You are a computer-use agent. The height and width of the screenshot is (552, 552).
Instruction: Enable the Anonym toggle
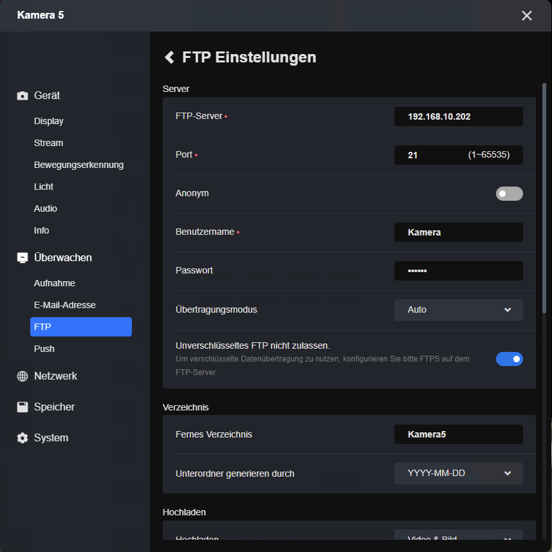click(509, 194)
